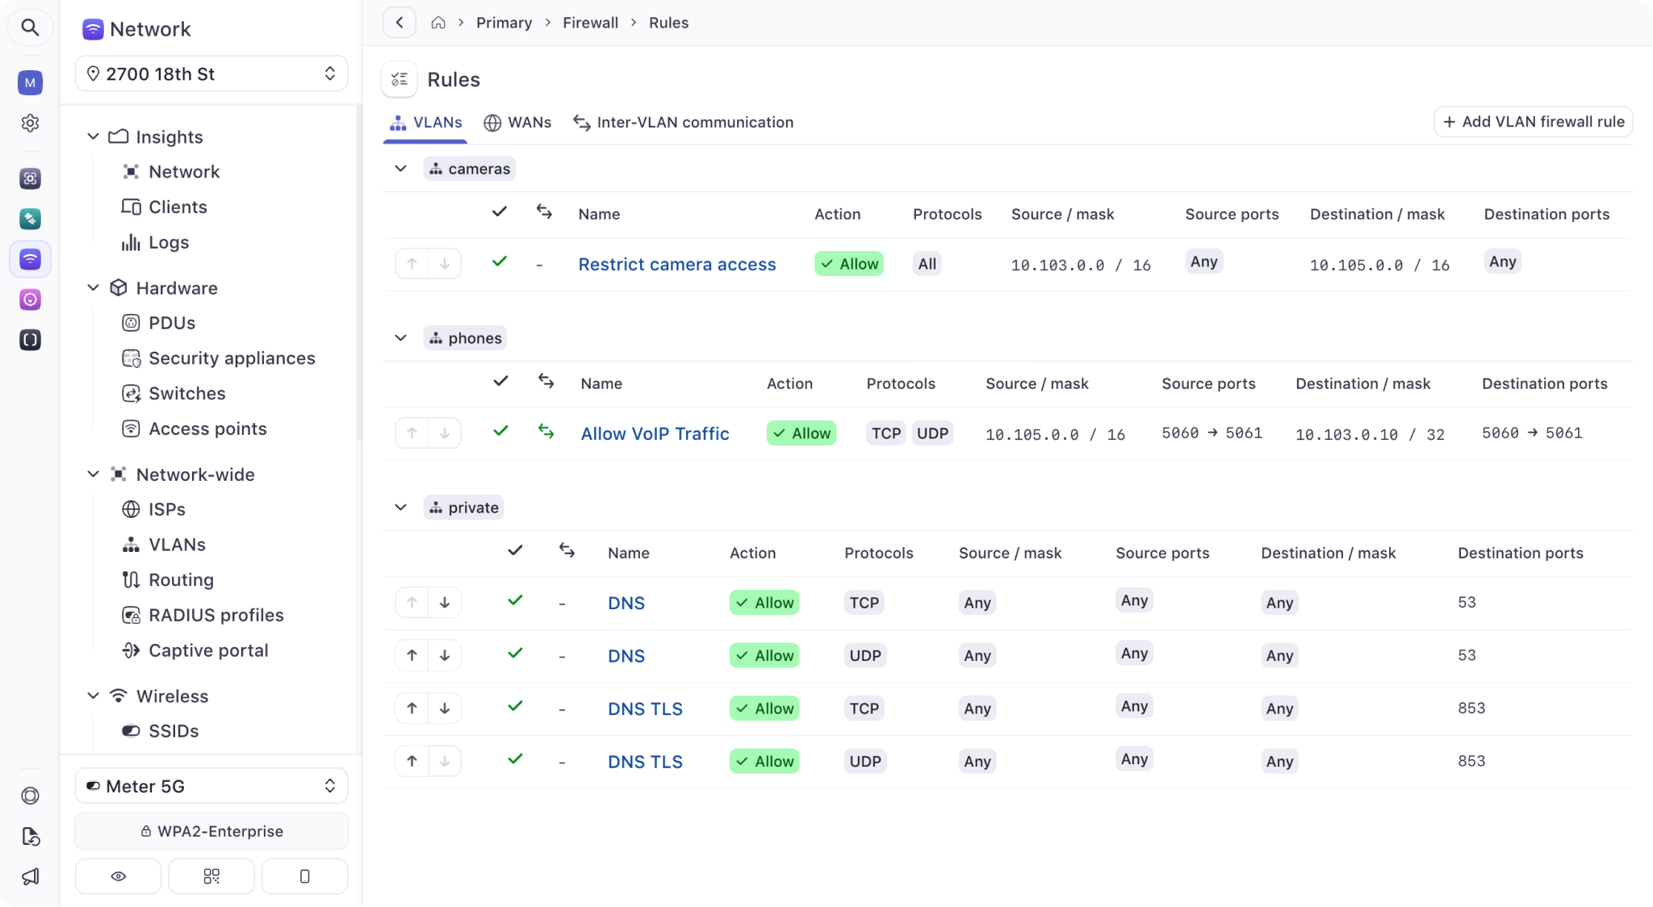Viewport: 1653px width, 907px height.
Task: Move the DNS UDP rule up
Action: 412,655
